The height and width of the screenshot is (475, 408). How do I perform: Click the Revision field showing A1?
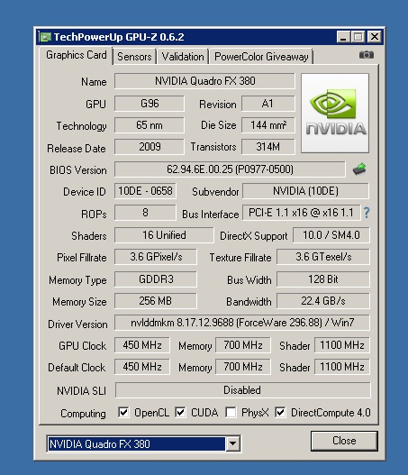coord(267,104)
